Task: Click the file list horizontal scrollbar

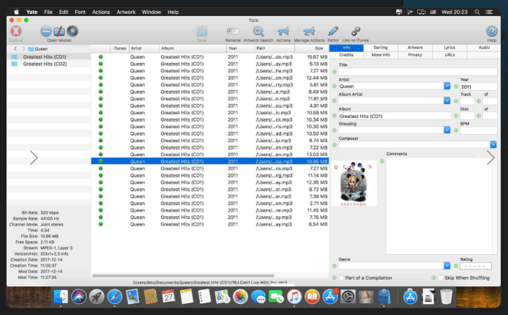Action: tap(183, 275)
